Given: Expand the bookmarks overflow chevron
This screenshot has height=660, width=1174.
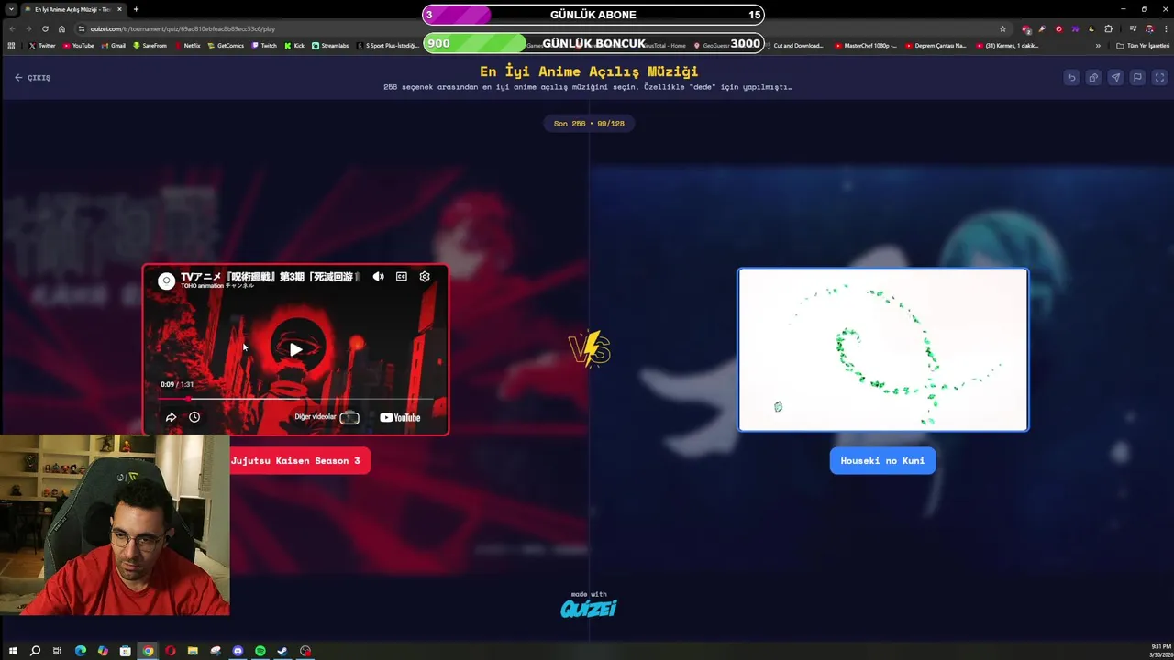Looking at the screenshot, I should 1098,46.
